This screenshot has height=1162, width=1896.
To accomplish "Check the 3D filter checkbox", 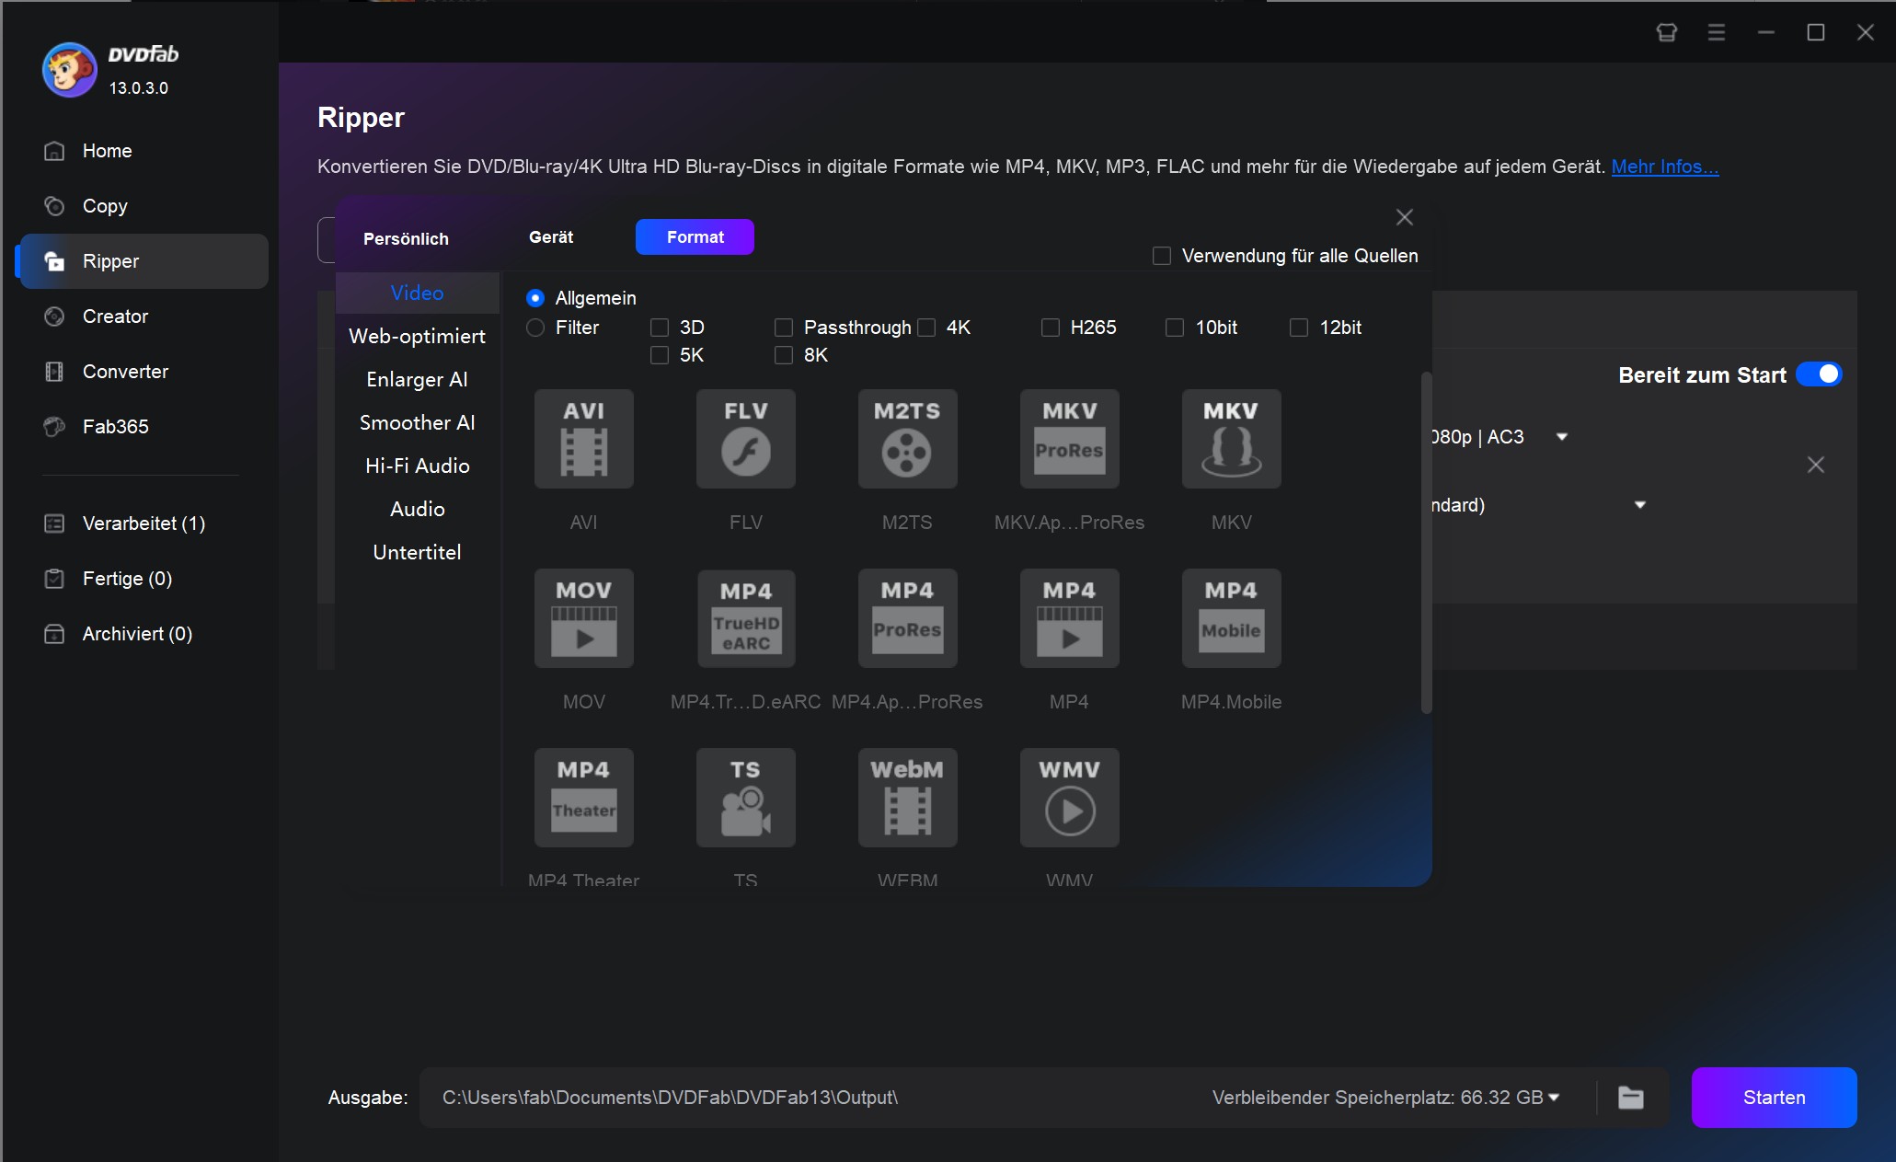I will [x=660, y=328].
